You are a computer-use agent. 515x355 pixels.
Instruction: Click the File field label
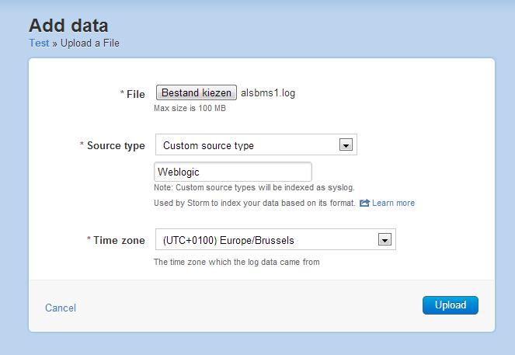pyautogui.click(x=135, y=94)
